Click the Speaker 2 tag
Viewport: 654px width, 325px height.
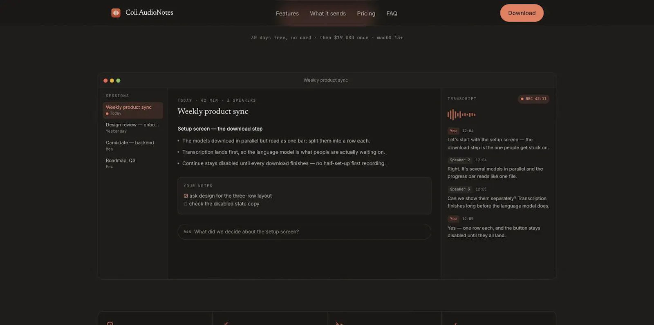tap(460, 160)
